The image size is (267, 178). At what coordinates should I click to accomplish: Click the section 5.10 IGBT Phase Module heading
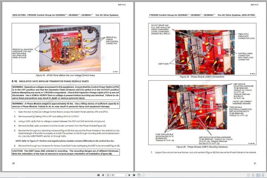(50, 81)
